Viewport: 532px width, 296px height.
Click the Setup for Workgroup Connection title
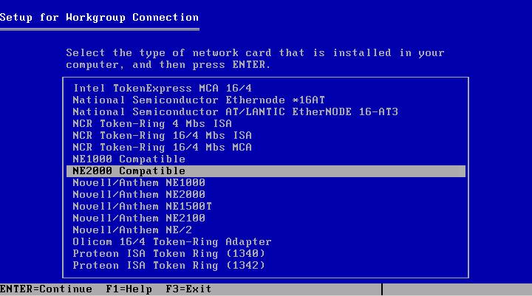100,18
